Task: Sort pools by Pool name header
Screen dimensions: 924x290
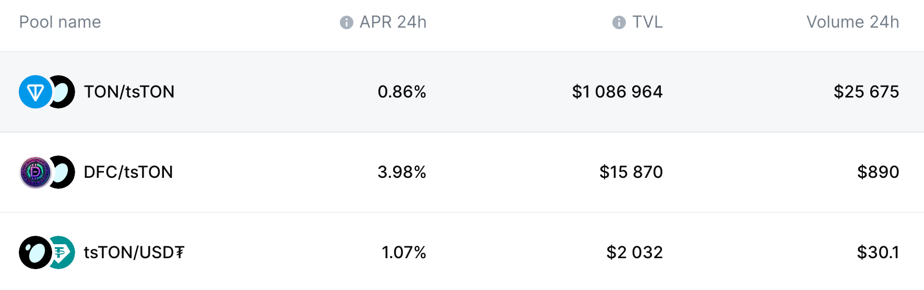Action: coord(60,22)
